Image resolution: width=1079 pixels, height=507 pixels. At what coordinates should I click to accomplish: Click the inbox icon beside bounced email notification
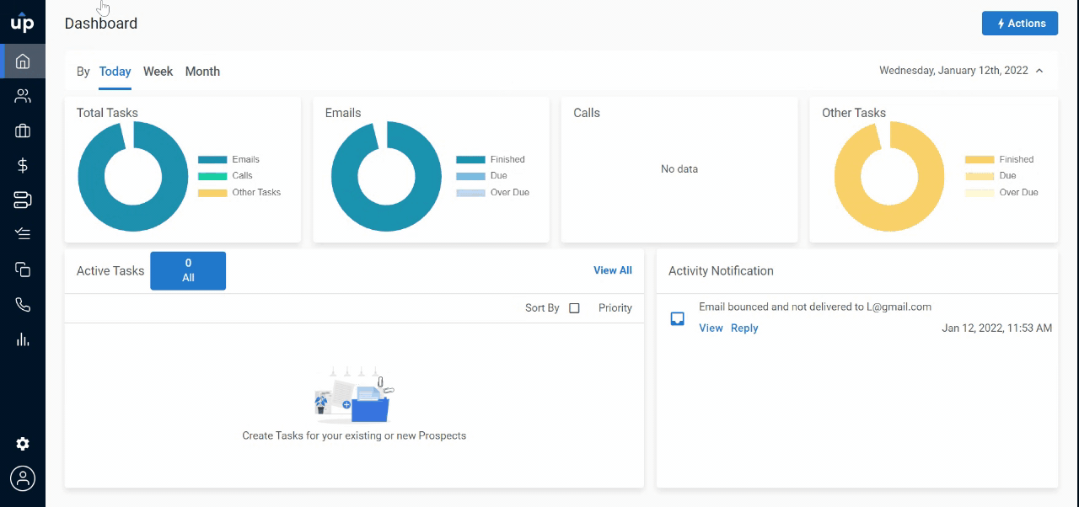tap(677, 319)
